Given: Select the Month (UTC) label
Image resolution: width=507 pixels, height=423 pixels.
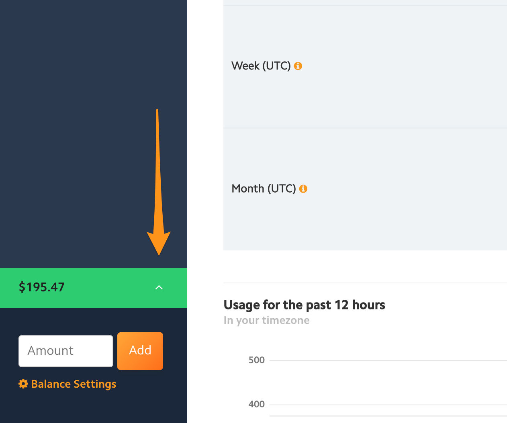Looking at the screenshot, I should tap(264, 189).
